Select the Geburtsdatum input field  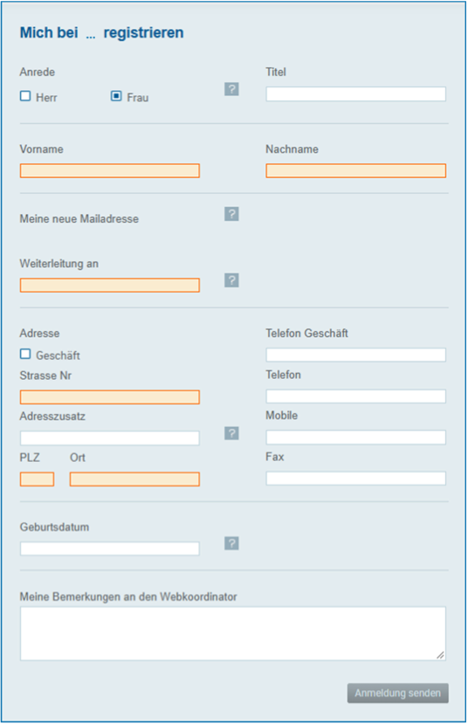(110, 548)
